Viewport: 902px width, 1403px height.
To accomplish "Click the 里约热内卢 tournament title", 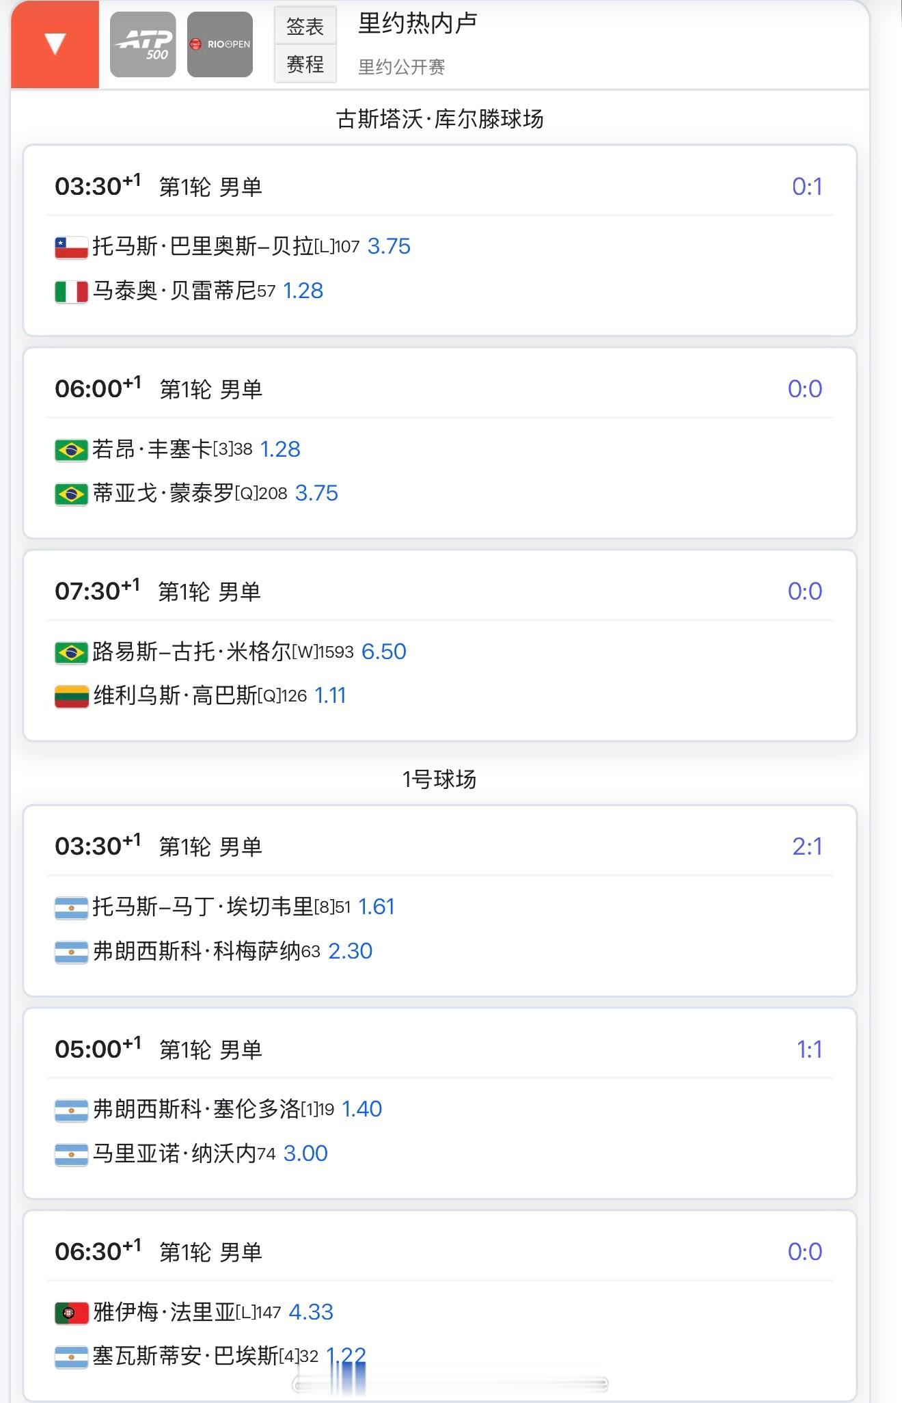I will click(418, 24).
